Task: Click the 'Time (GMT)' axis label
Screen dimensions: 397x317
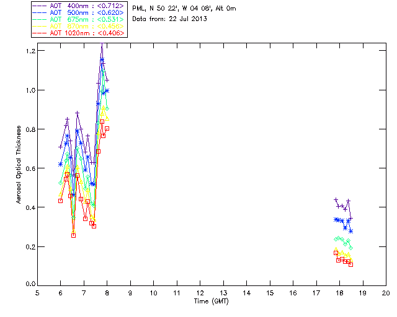Action: (211, 301)
